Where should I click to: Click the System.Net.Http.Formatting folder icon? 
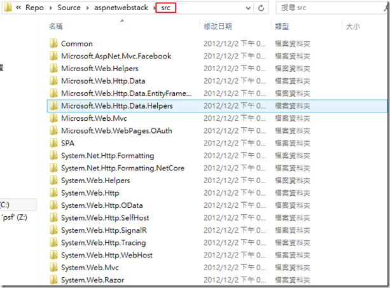click(53, 156)
